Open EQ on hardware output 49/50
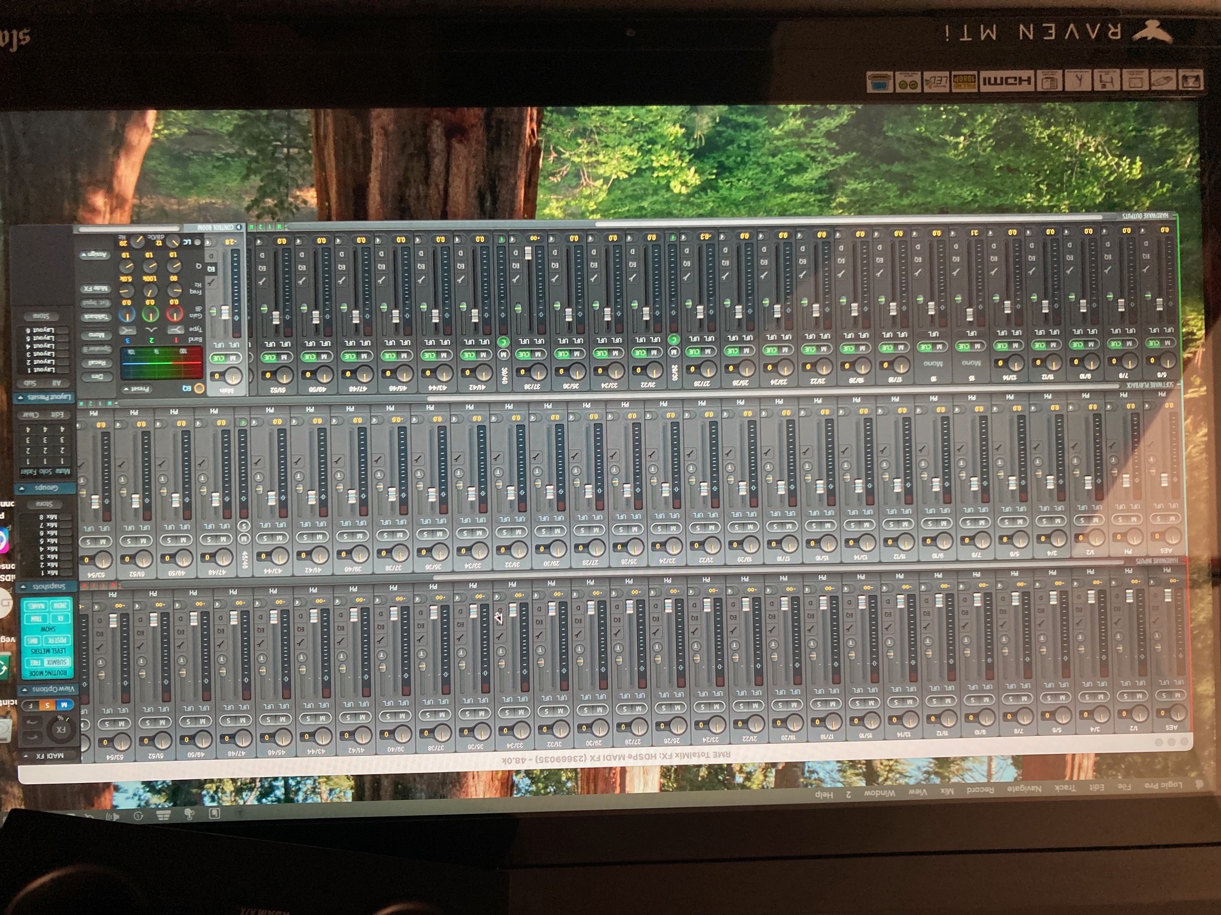 pos(302,267)
